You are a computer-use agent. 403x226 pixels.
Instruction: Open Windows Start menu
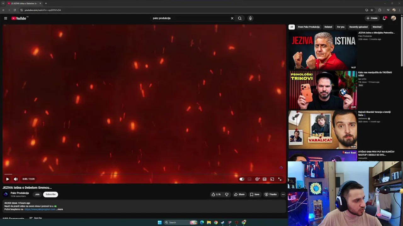click(x=160, y=223)
